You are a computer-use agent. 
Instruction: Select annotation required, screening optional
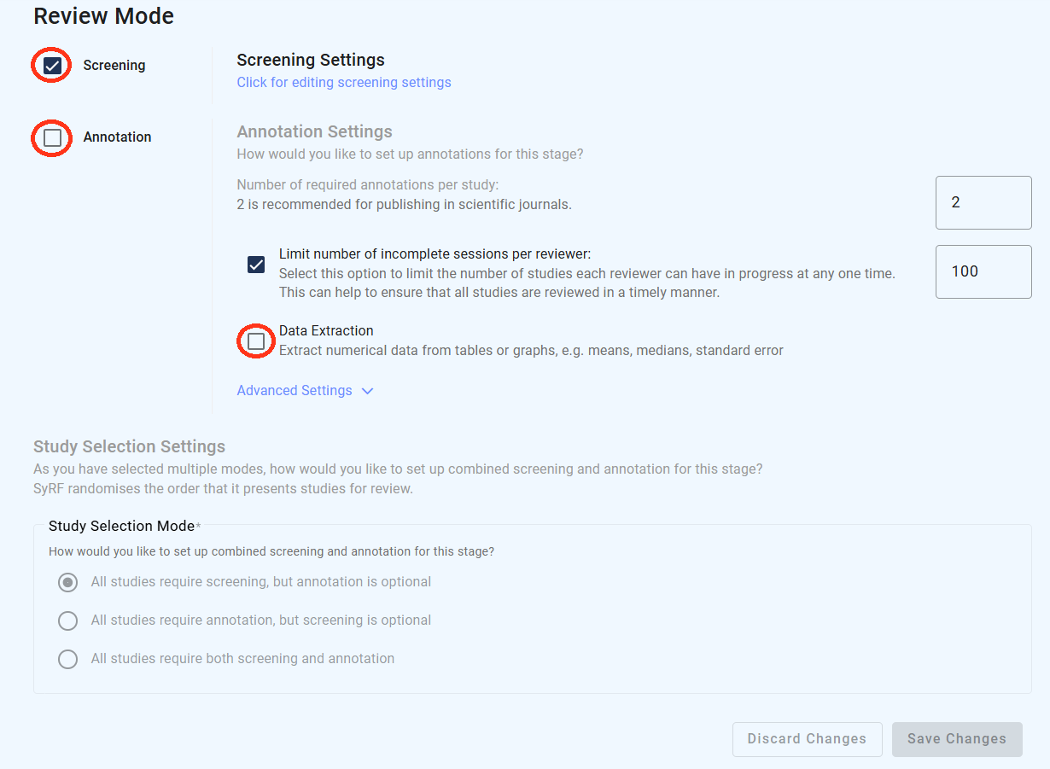[67, 620]
